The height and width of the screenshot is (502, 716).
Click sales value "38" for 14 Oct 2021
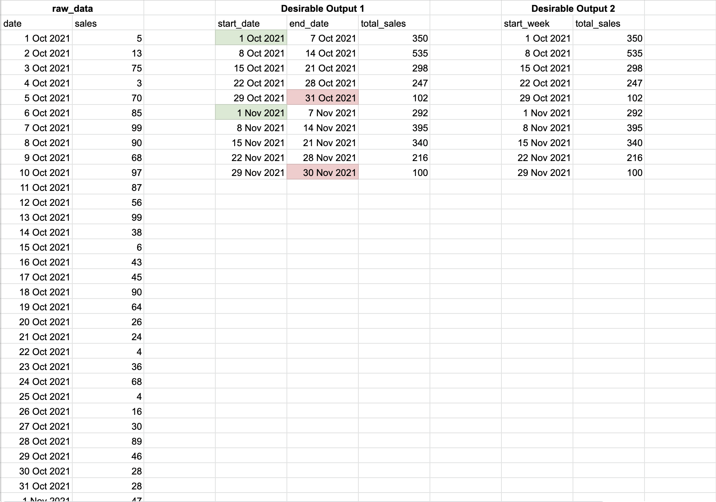point(108,232)
